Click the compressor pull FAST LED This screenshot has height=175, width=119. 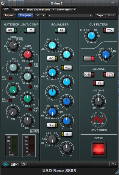[30, 109]
